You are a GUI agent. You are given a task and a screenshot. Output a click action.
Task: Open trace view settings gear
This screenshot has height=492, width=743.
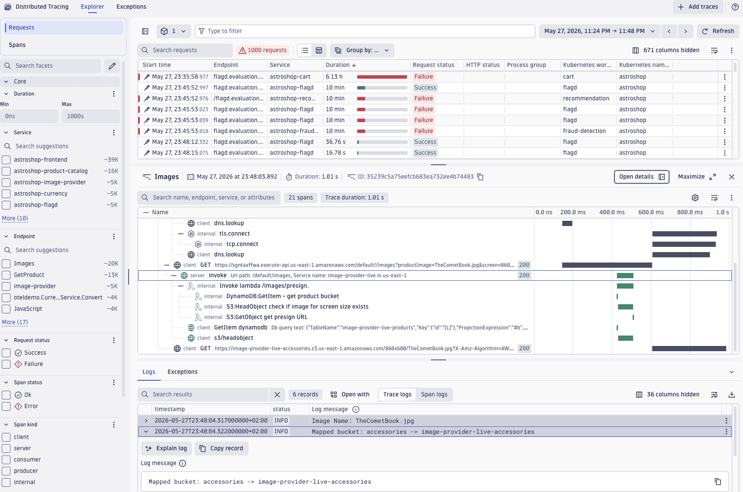click(695, 198)
